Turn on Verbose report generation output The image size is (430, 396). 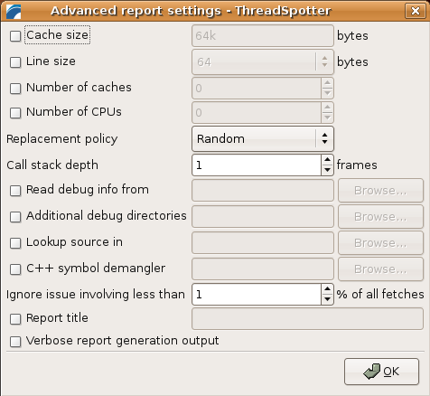pyautogui.click(x=15, y=342)
